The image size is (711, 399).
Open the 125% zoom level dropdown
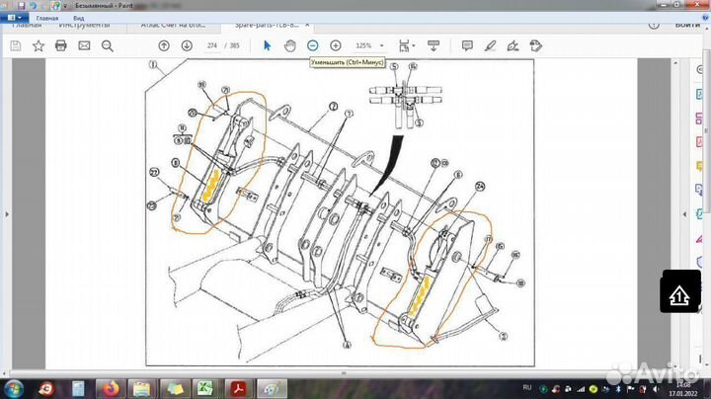coord(369,45)
